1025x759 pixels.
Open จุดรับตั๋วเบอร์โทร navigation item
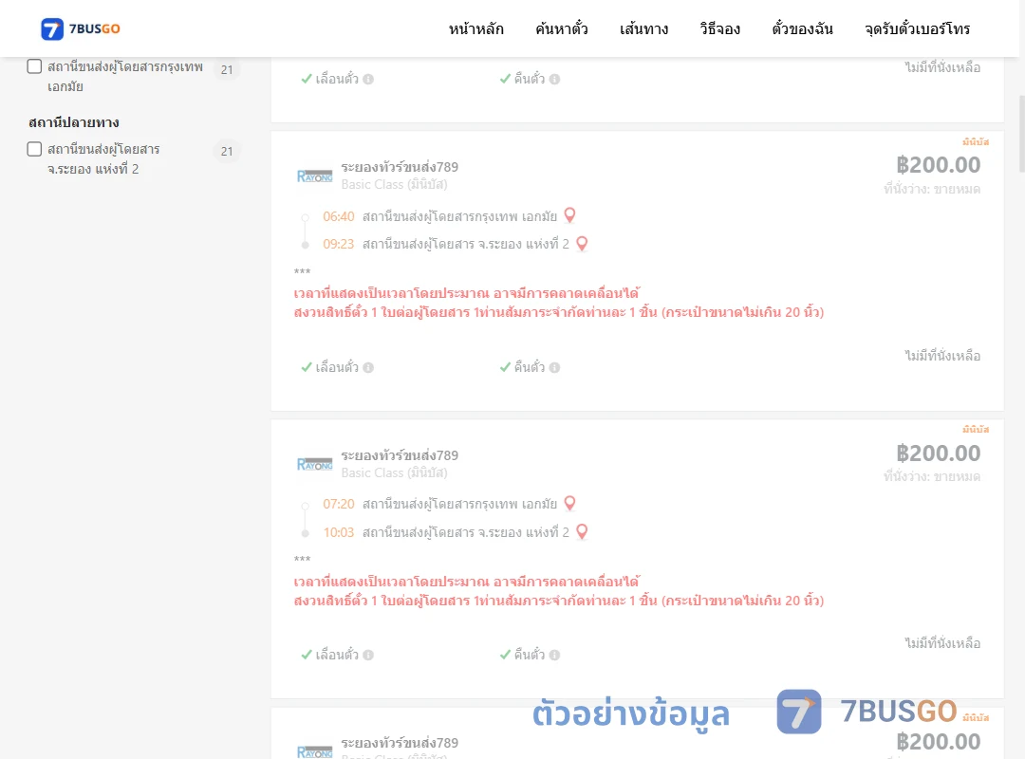coord(917,28)
